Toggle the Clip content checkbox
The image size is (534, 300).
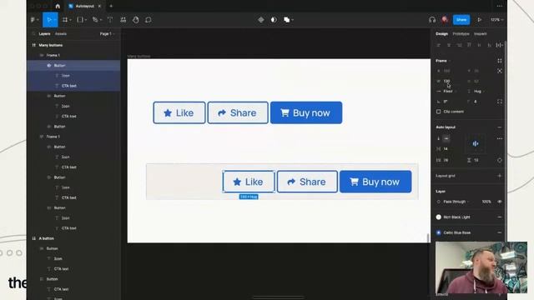[439, 112]
